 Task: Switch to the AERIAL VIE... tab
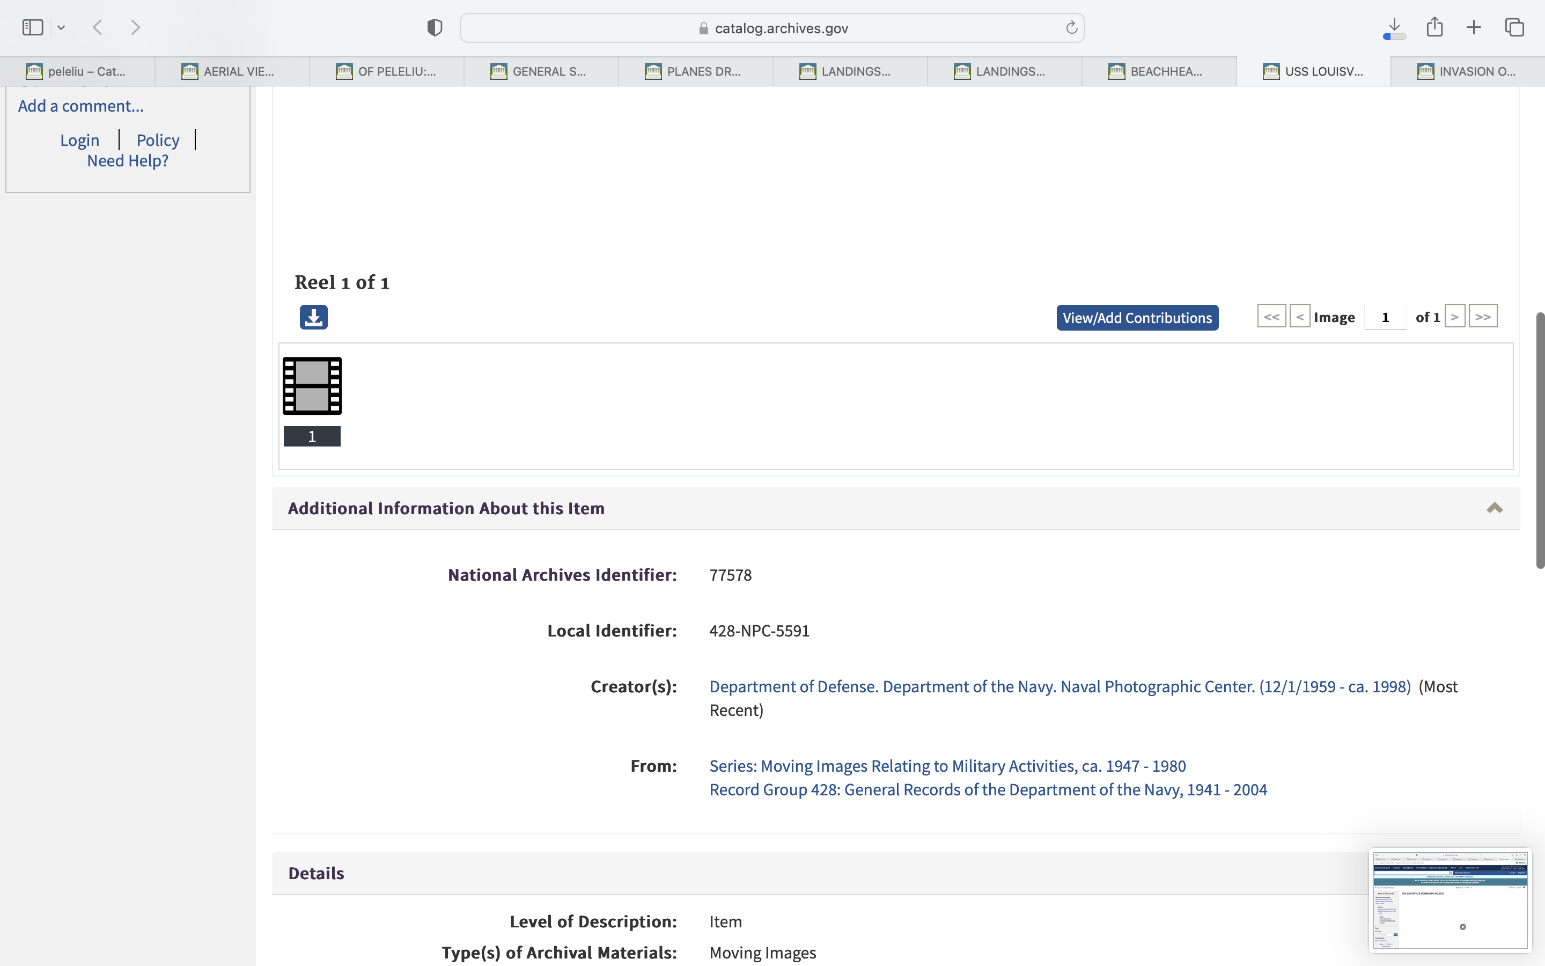coord(232,71)
